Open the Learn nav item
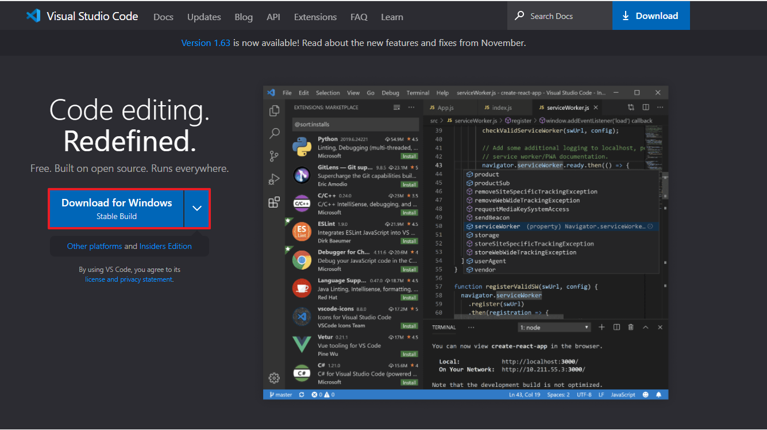Screen dimensions: 767x430 coord(392,17)
